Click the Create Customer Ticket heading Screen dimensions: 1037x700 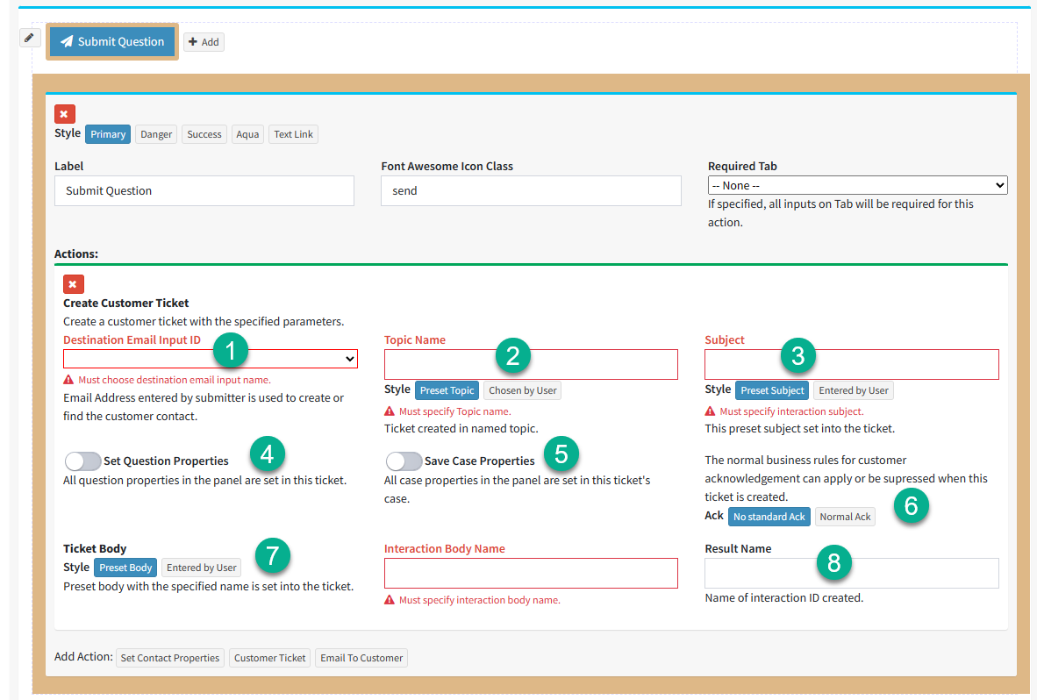(x=125, y=303)
